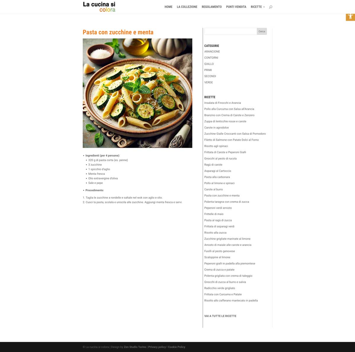The height and width of the screenshot is (352, 355).
Task: Select the Arancione category
Action: tap(212, 51)
